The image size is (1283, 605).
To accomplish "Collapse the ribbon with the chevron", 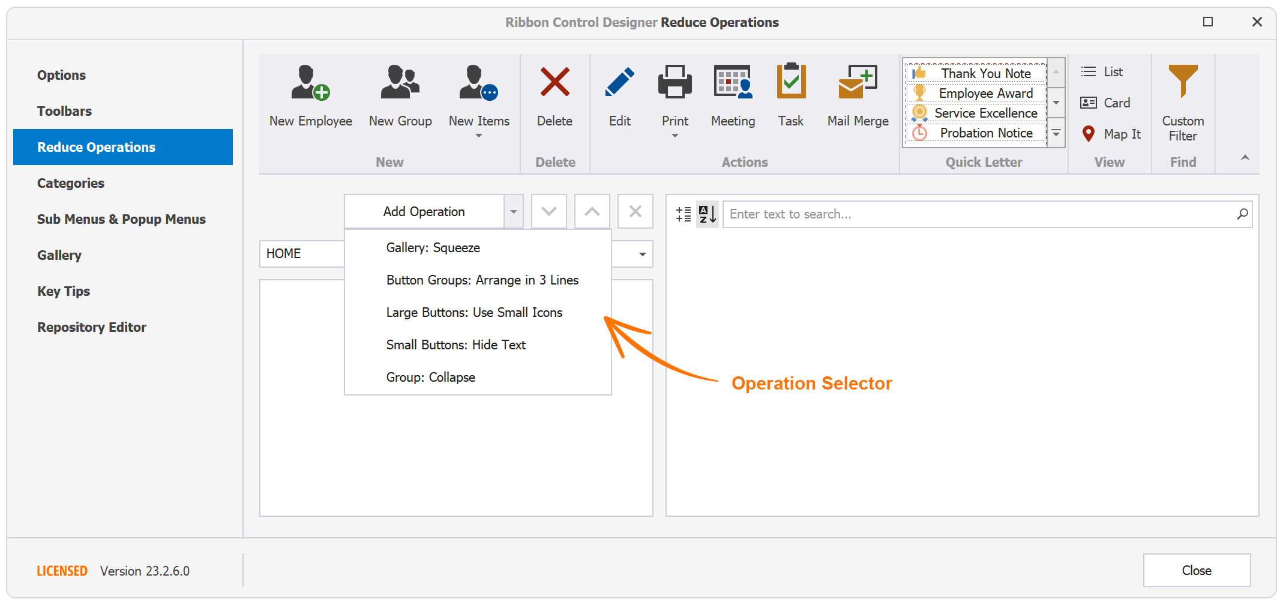I will click(x=1245, y=157).
